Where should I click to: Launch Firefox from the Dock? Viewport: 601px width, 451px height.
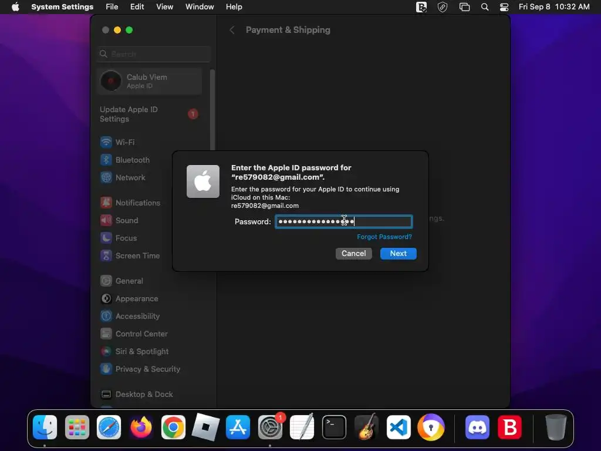pyautogui.click(x=141, y=428)
